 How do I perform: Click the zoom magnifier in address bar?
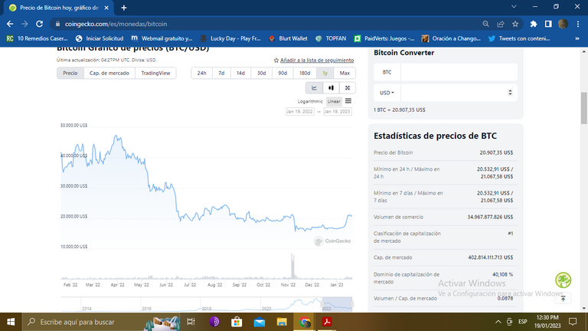485,24
